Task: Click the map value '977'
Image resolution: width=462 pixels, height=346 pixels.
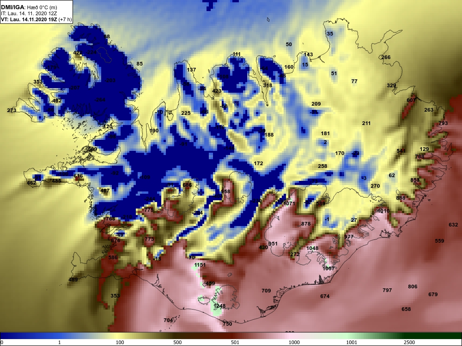Action: tap(349, 237)
